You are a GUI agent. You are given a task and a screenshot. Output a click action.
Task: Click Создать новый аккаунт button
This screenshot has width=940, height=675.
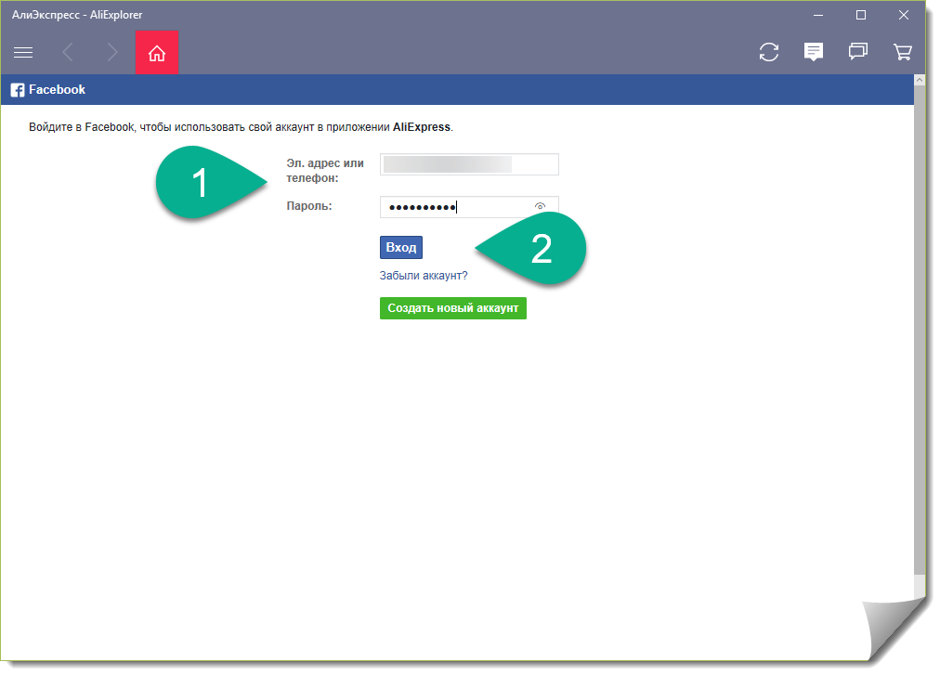[452, 308]
